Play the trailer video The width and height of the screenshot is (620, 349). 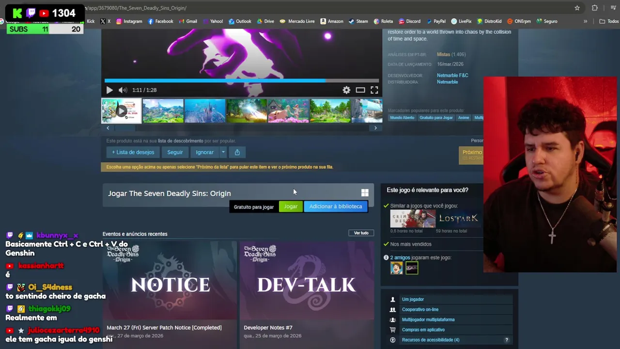click(x=109, y=90)
